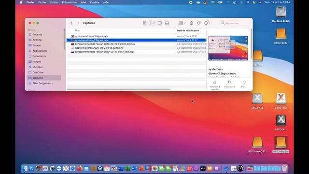Sort by Date de modification column header

(x=188, y=30)
